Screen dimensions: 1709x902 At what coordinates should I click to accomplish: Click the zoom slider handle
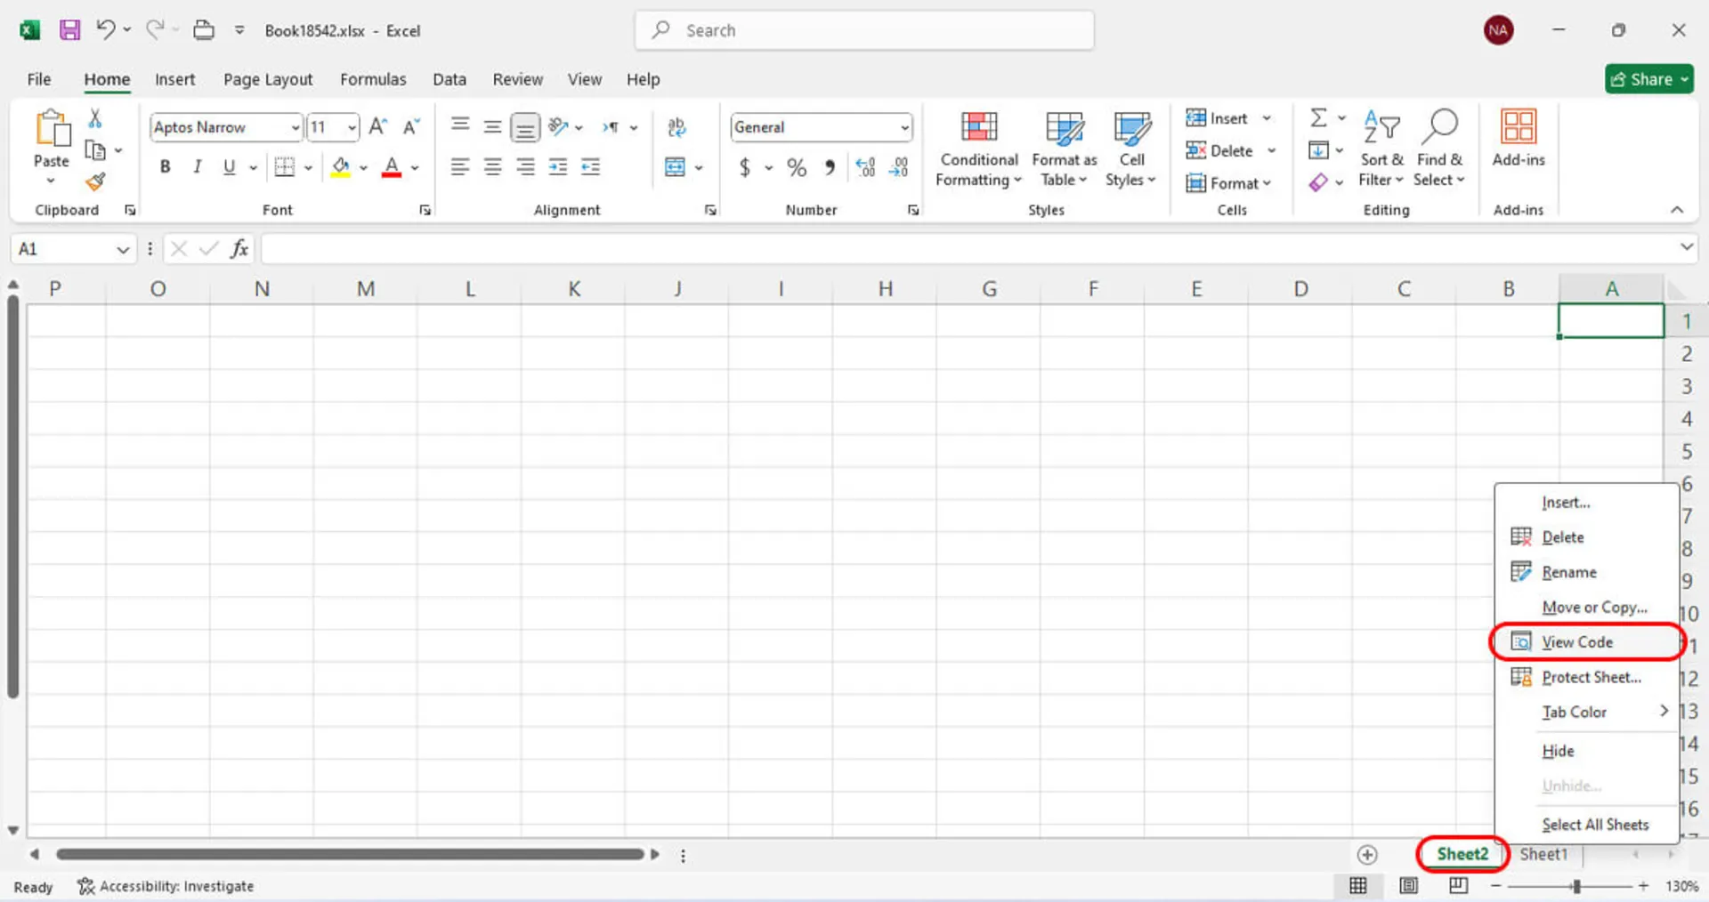point(1576,886)
